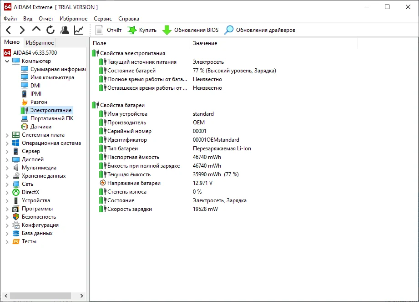Click the Поле column header
Image resolution: width=419 pixels, height=302 pixels.
pyautogui.click(x=140, y=43)
